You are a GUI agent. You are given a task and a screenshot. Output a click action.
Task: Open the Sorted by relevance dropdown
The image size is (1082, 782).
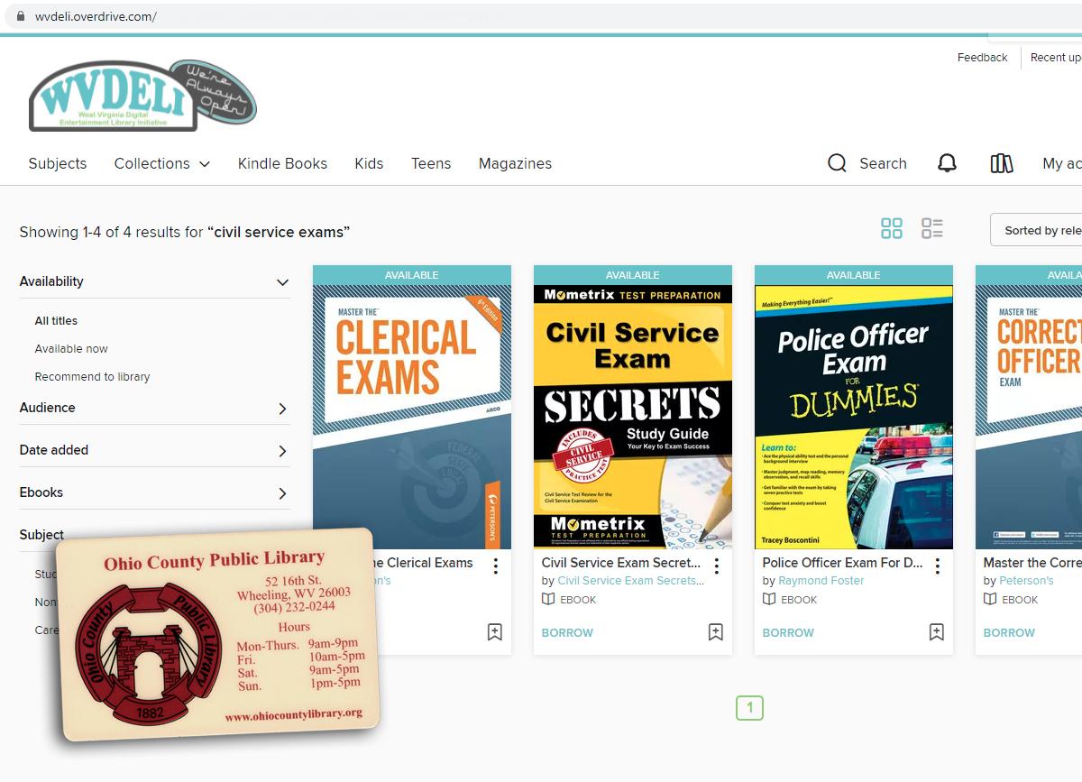click(x=1036, y=230)
